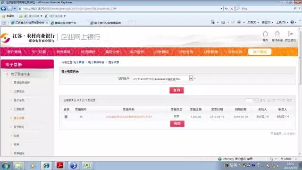Click the 电子票据申请 breadcrumb link
The height and width of the screenshot is (170, 302).
(x=96, y=62)
